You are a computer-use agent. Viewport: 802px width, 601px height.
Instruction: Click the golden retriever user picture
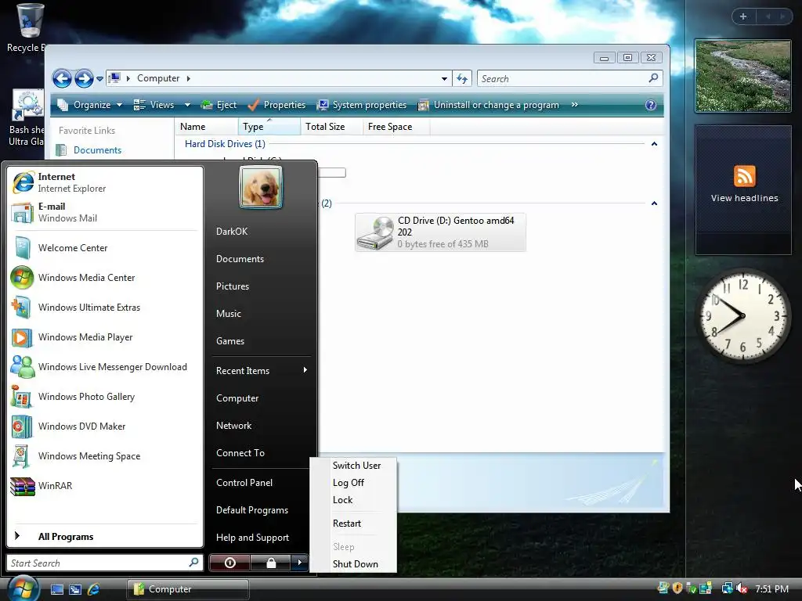pyautogui.click(x=261, y=188)
